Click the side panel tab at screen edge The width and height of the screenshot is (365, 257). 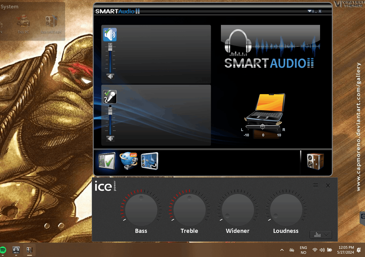pos(362,218)
